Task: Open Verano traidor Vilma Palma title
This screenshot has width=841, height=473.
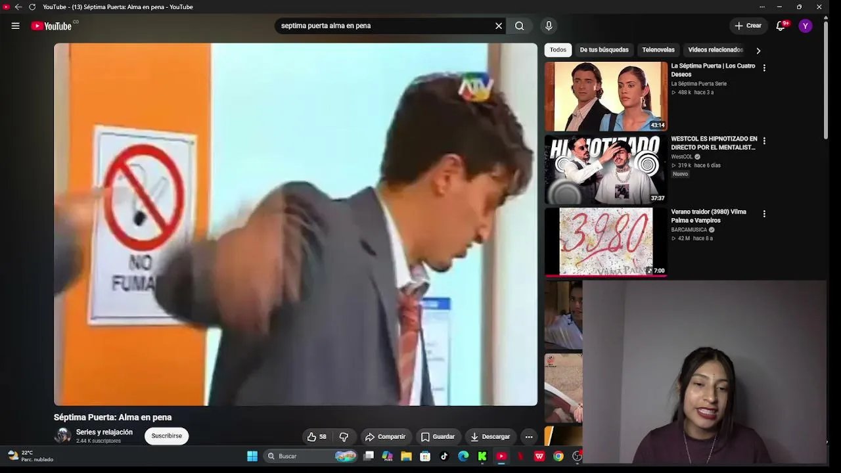Action: click(708, 216)
